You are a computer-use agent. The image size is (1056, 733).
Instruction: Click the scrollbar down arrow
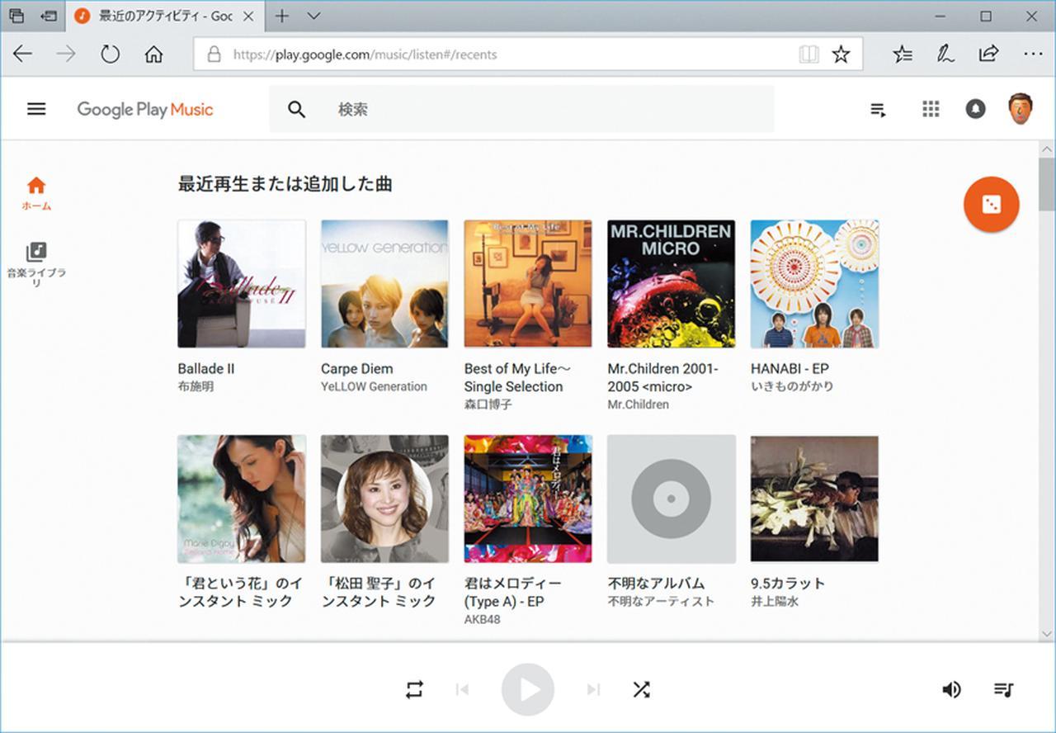tap(1047, 634)
